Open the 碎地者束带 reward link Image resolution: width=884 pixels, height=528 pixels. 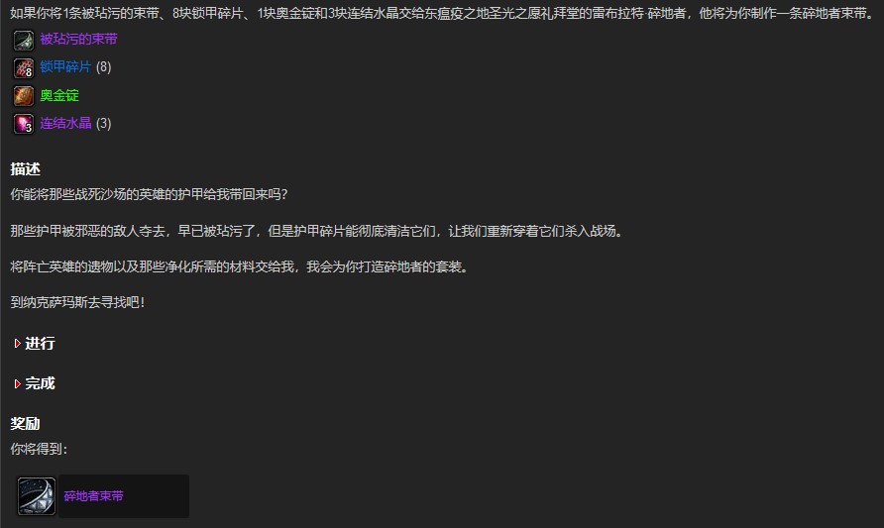pos(93,496)
